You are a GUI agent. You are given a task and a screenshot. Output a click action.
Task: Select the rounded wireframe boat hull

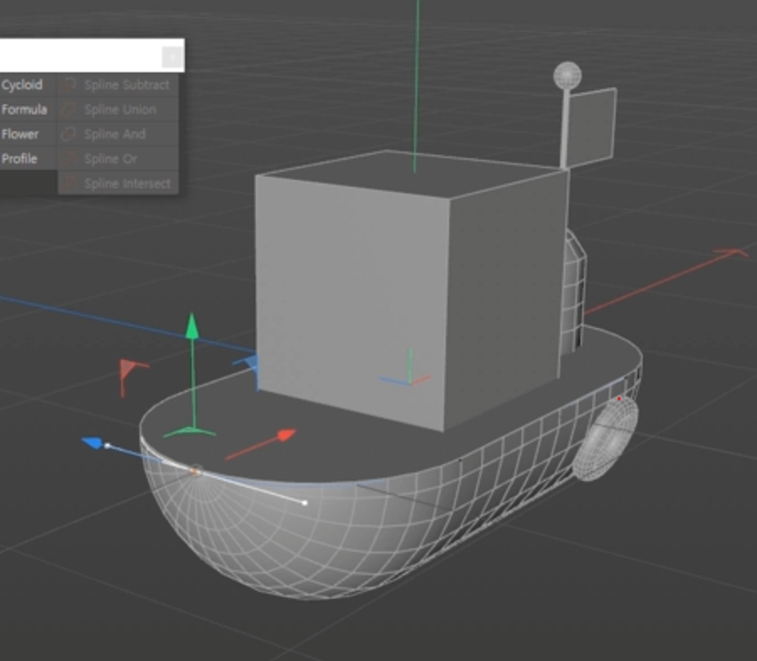tap(309, 541)
